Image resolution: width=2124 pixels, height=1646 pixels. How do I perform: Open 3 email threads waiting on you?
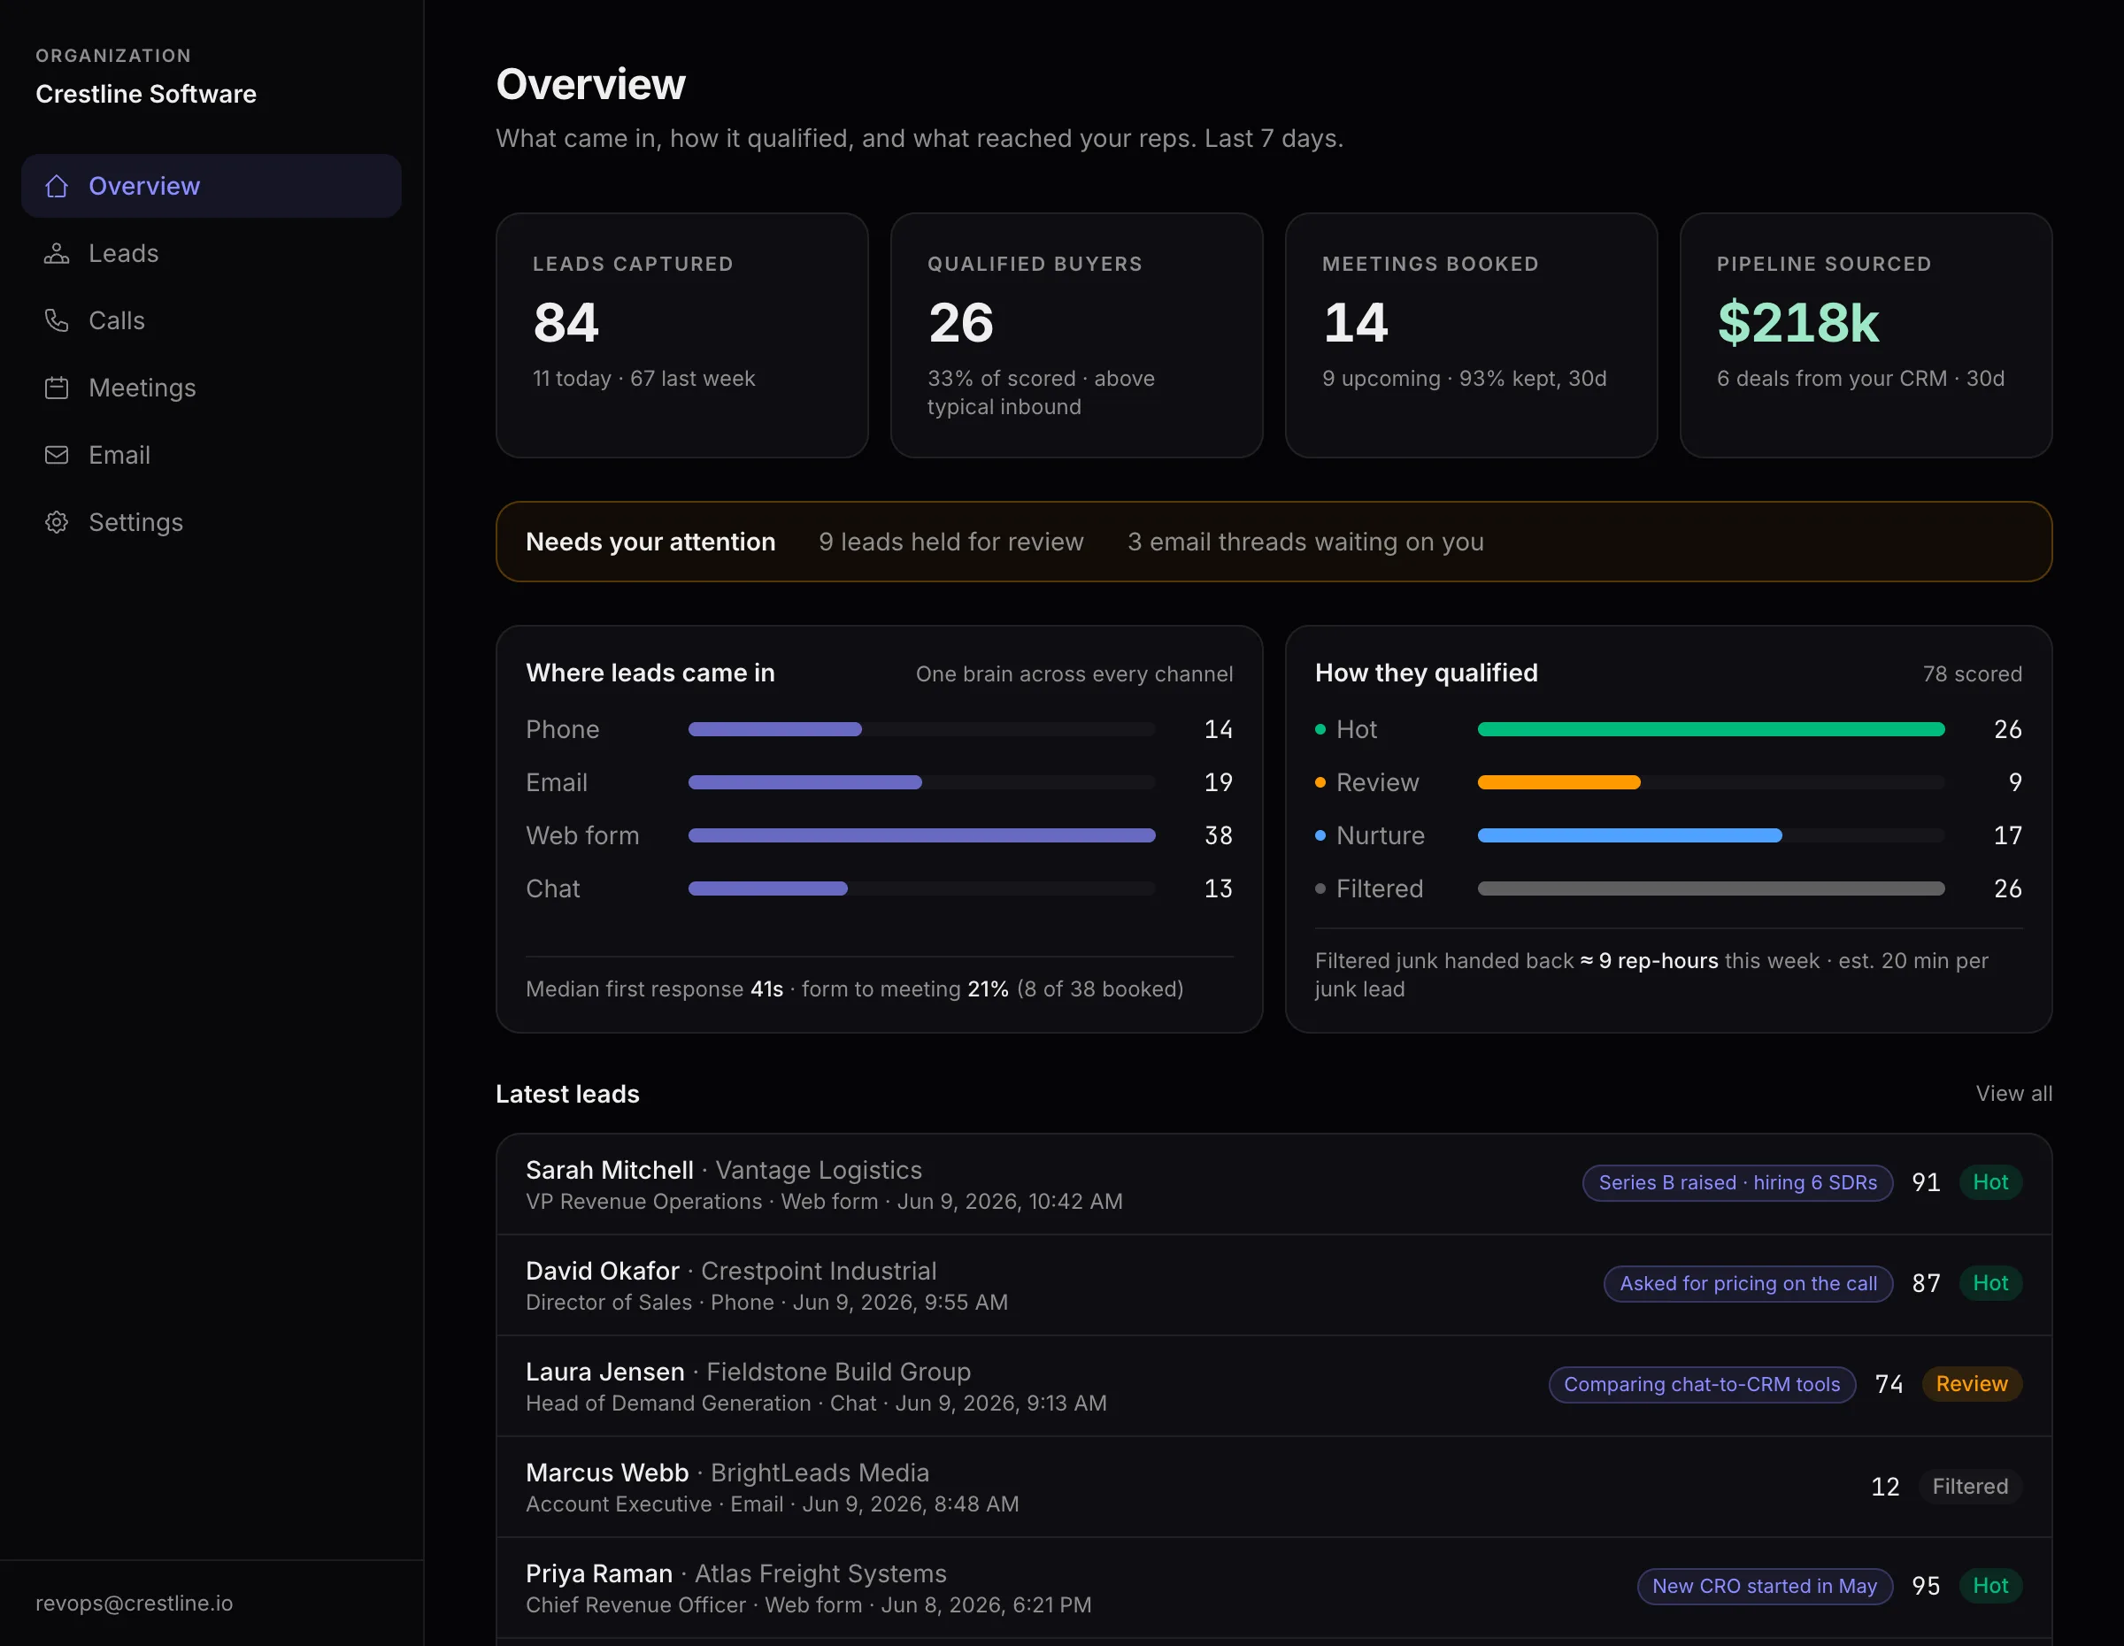pyautogui.click(x=1305, y=542)
